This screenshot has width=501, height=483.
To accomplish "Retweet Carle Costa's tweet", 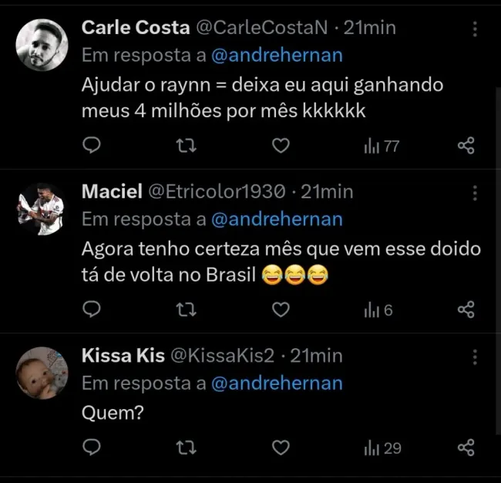I will 187,145.
